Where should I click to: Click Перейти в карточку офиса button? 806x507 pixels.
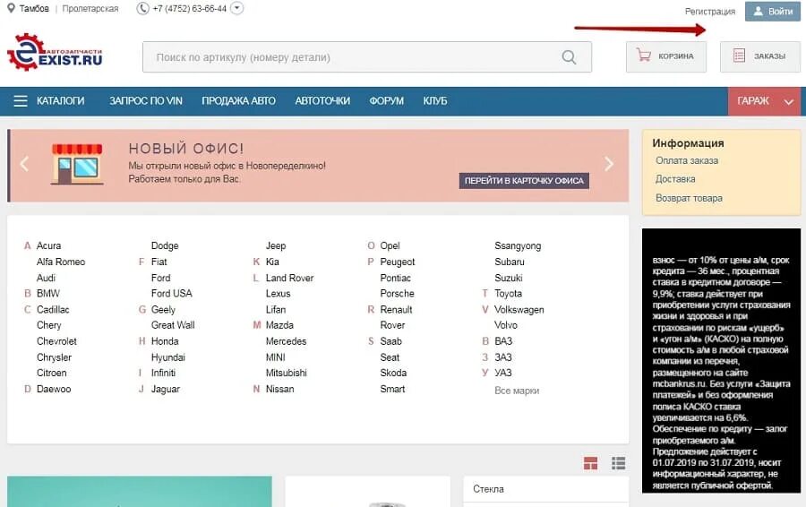[x=524, y=180]
